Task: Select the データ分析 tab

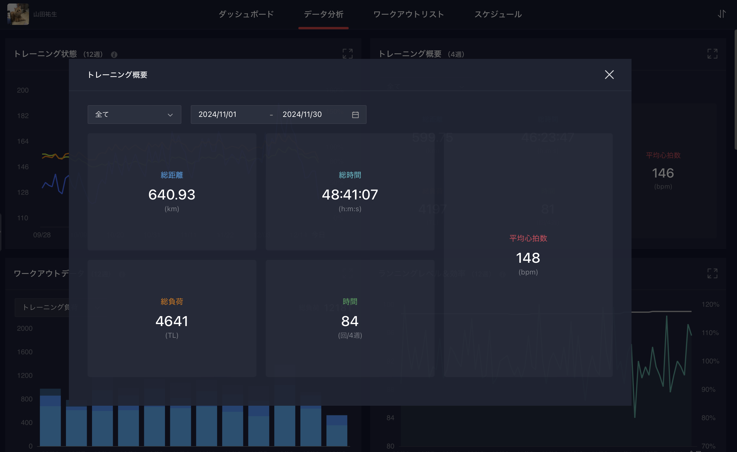Action: pos(323,14)
